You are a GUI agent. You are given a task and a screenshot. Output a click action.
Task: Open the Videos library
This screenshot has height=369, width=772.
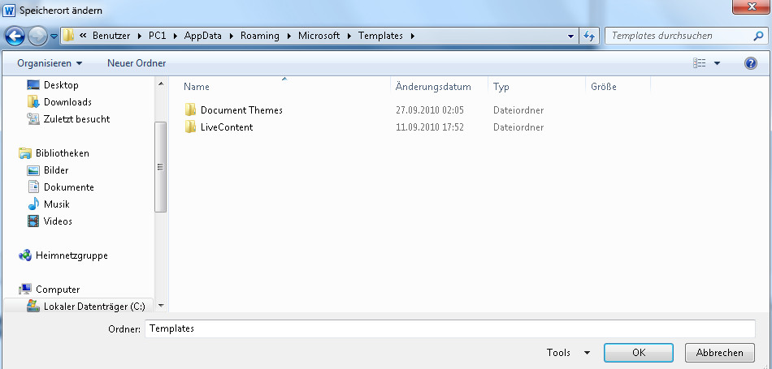click(x=58, y=221)
